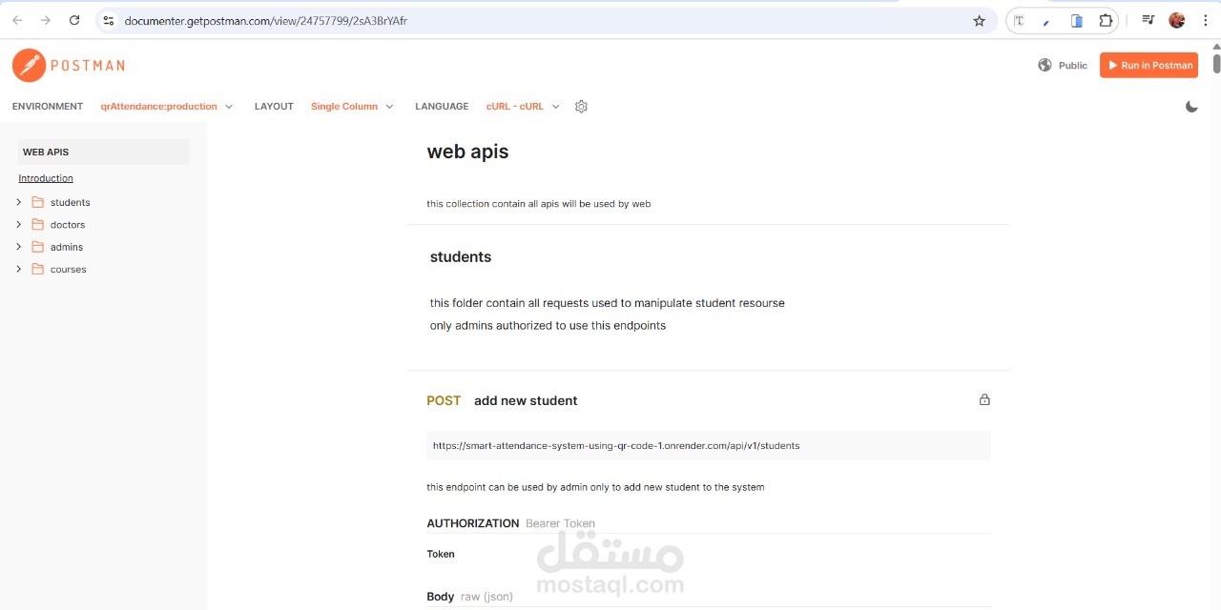This screenshot has width=1221, height=610.
Task: Click the blue pen extension icon
Action: 1046,20
